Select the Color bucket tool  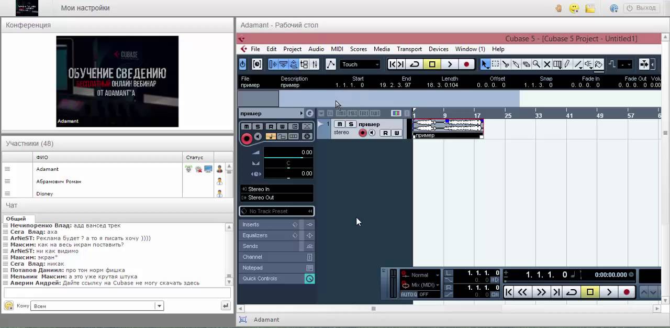pos(599,64)
